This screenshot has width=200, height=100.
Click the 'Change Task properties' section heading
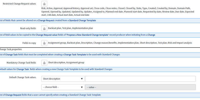coord(11,49)
